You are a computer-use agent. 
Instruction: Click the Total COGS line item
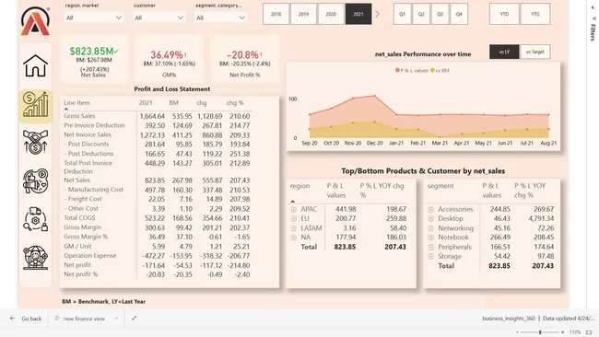pyautogui.click(x=79, y=218)
